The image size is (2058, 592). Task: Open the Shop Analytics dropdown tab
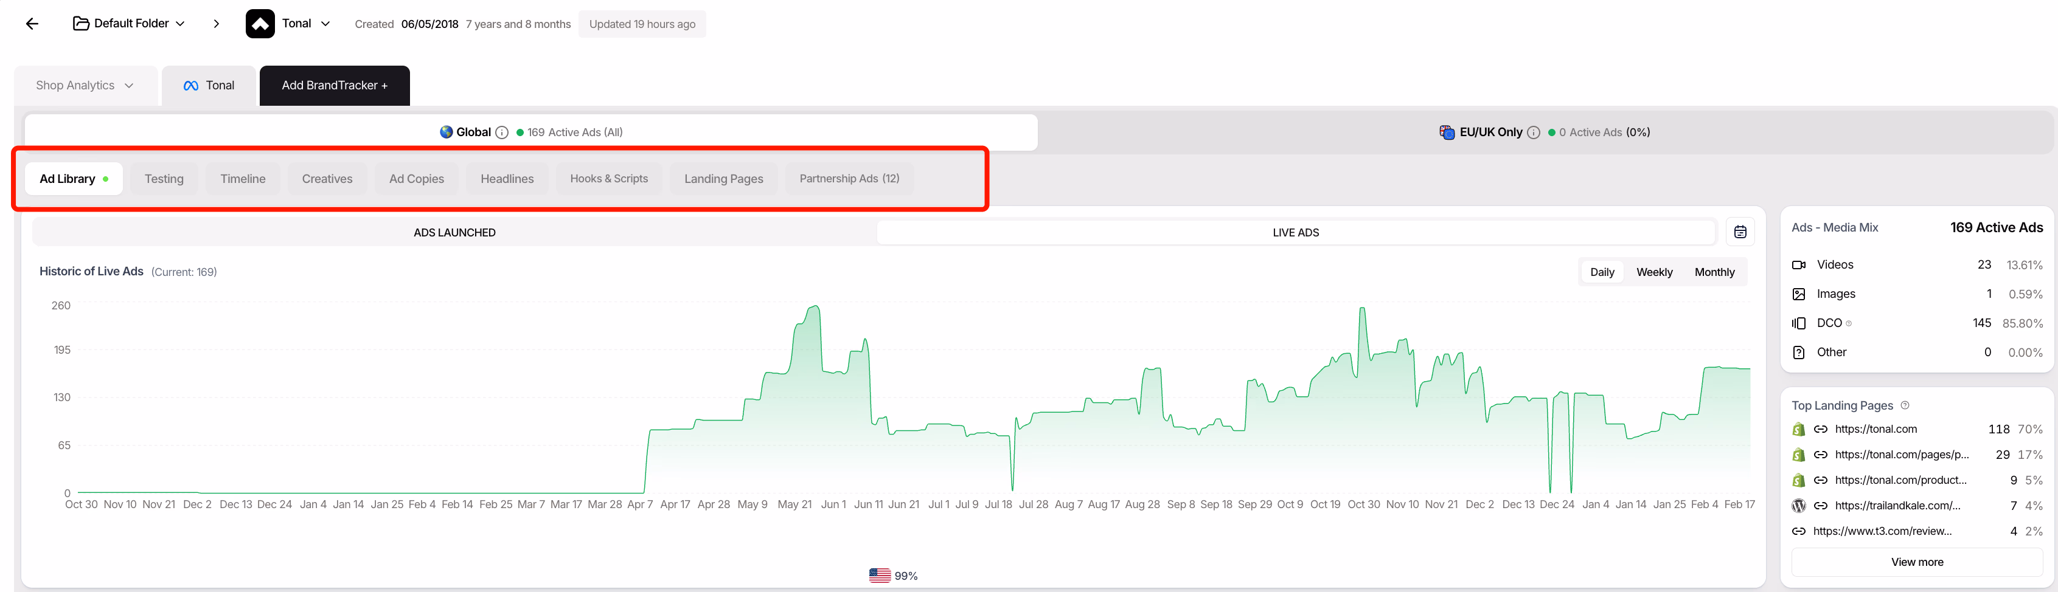pos(85,85)
